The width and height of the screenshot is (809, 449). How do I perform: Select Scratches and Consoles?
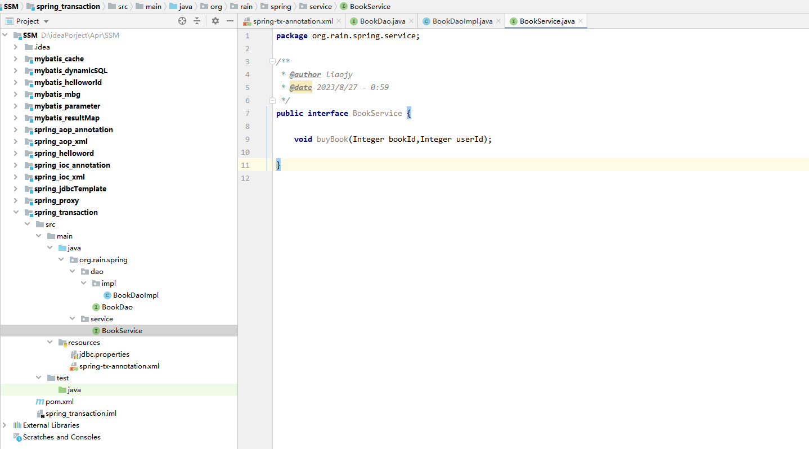61,437
